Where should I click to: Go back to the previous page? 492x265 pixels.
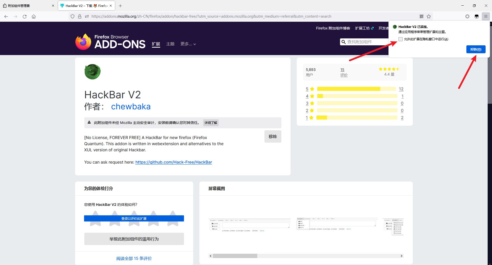coord(6,16)
